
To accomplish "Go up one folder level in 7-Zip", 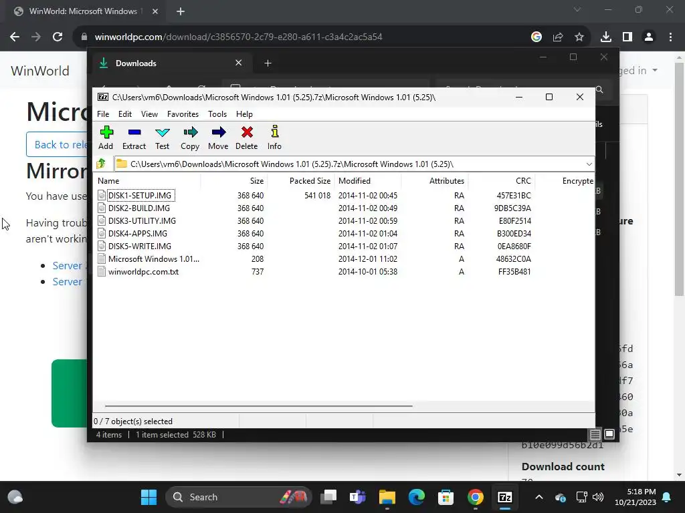I will [102, 164].
